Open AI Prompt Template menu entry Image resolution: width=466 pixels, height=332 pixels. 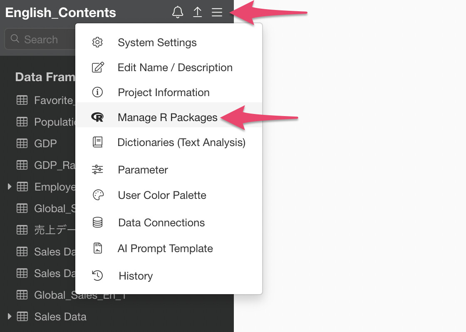[165, 248]
